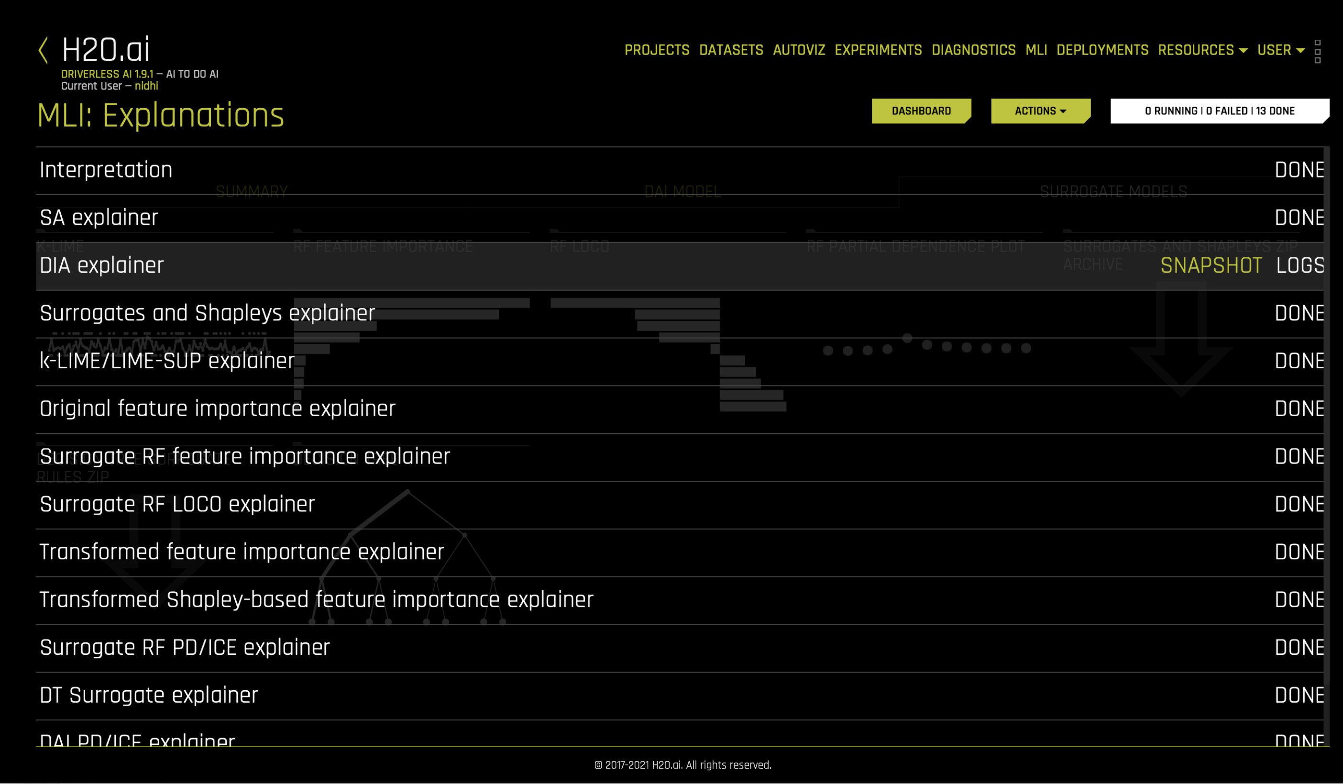Image resolution: width=1343 pixels, height=784 pixels.
Task: Click the H2O.ai logo text
Action: point(106,50)
